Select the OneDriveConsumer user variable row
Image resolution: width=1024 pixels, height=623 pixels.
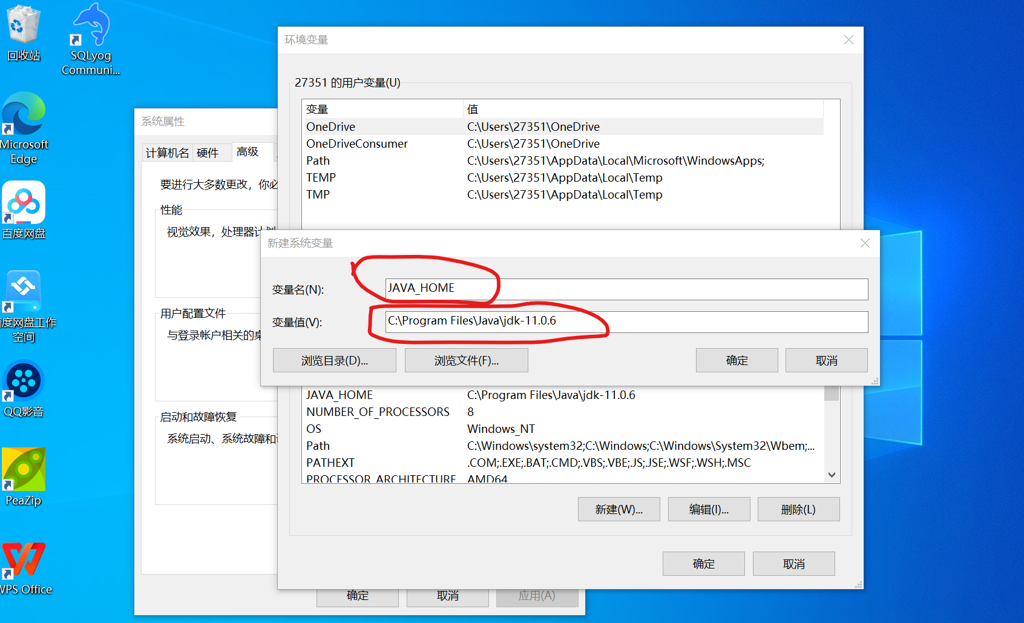pos(563,143)
